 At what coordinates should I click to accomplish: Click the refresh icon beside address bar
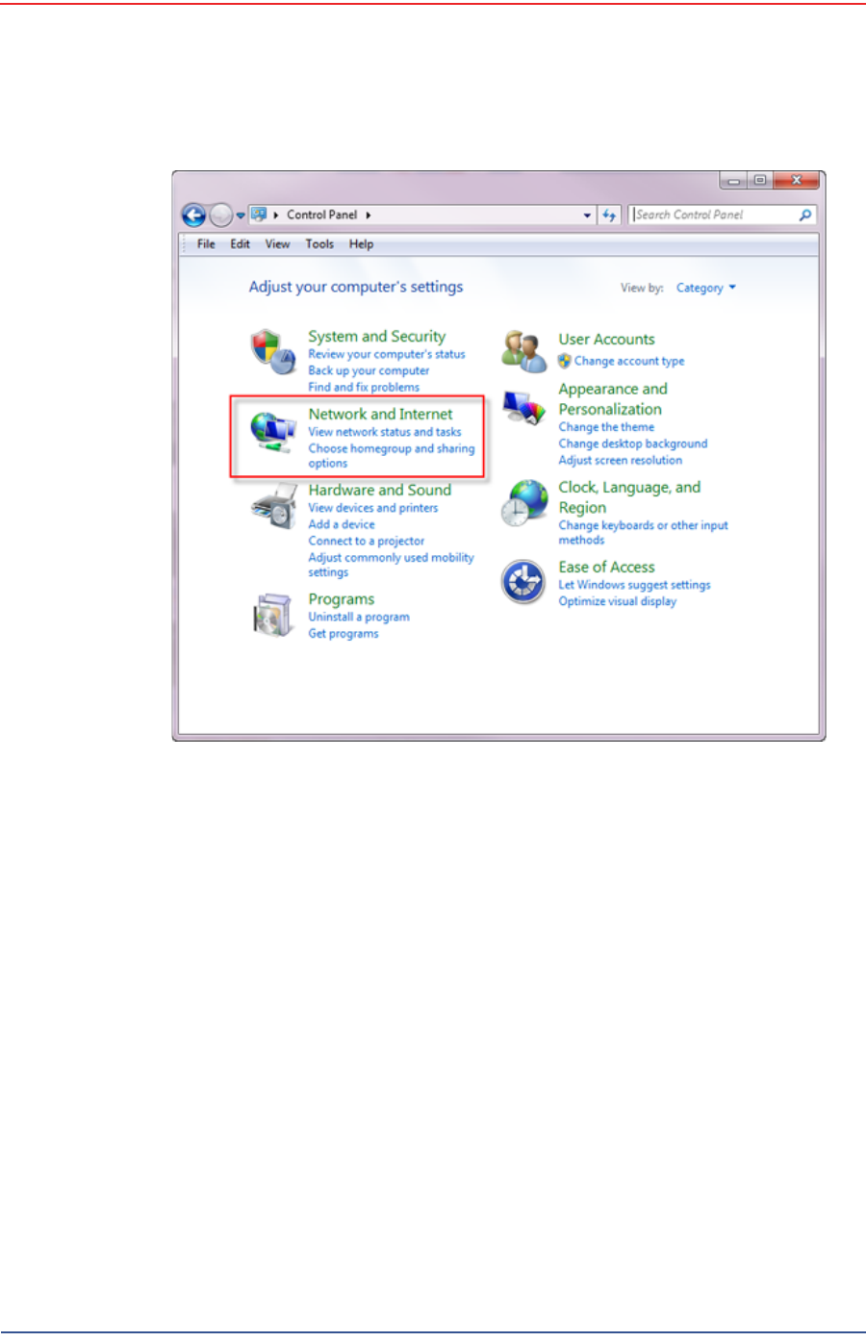pos(609,215)
